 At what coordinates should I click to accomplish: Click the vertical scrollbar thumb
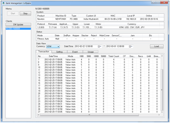[162, 90]
